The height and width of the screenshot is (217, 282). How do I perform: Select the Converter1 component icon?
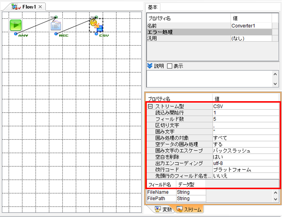coord(96,26)
